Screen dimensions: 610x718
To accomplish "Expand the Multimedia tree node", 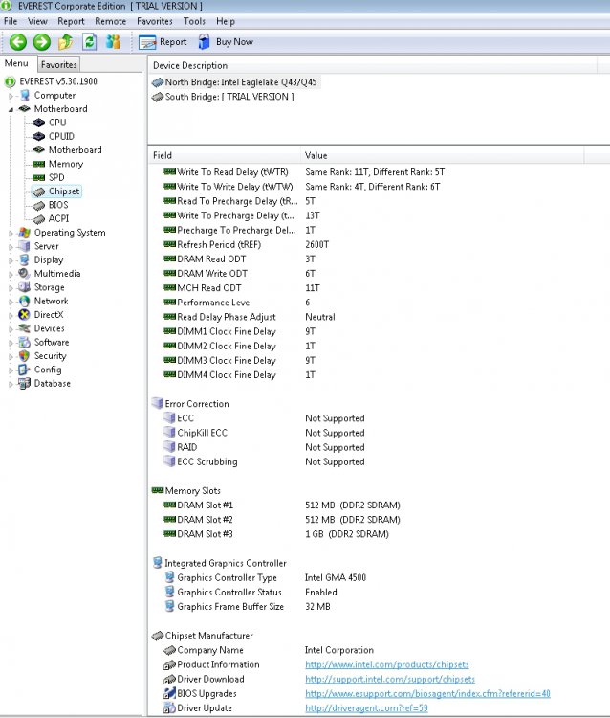I will click(x=11, y=275).
